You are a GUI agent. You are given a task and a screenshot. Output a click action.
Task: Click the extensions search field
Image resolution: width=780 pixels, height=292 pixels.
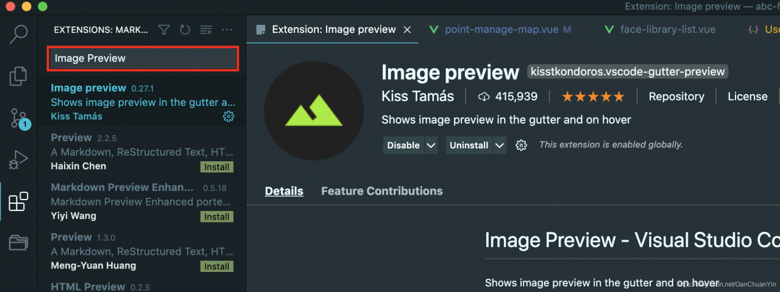pos(143,58)
